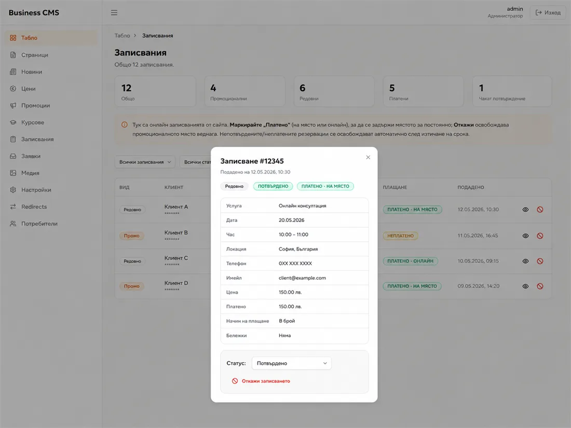Click the Изход logout button

[548, 13]
